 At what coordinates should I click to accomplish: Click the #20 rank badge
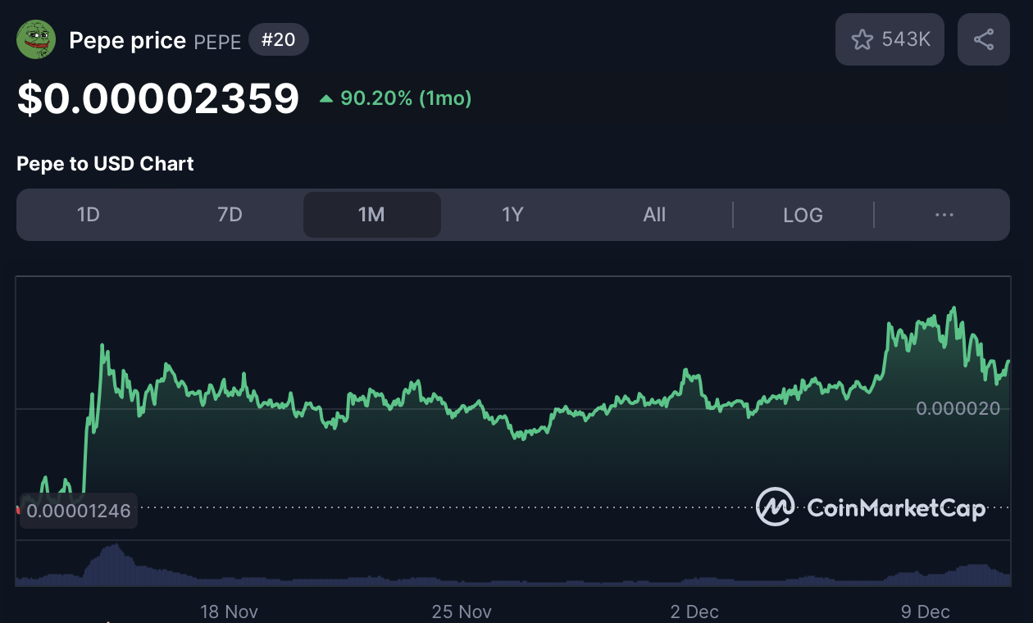click(278, 39)
